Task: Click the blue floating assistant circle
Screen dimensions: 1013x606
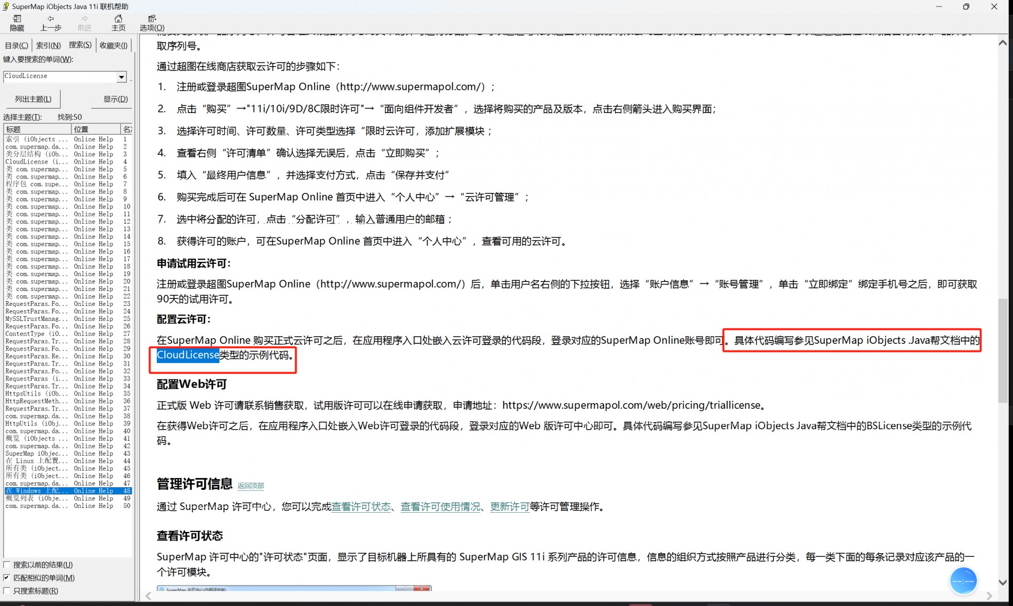Action: click(963, 581)
